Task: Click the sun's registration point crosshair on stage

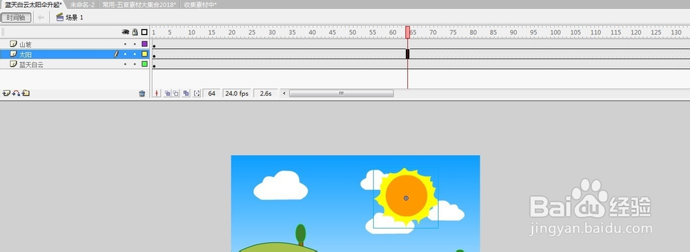Action: coord(406,198)
